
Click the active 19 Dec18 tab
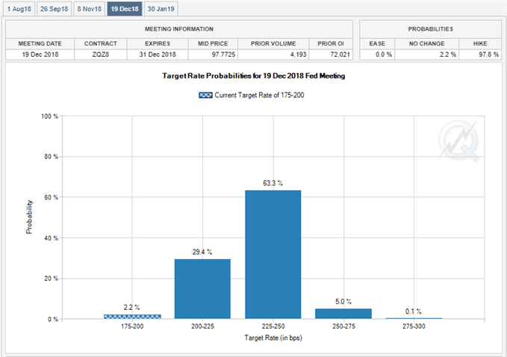coord(125,9)
